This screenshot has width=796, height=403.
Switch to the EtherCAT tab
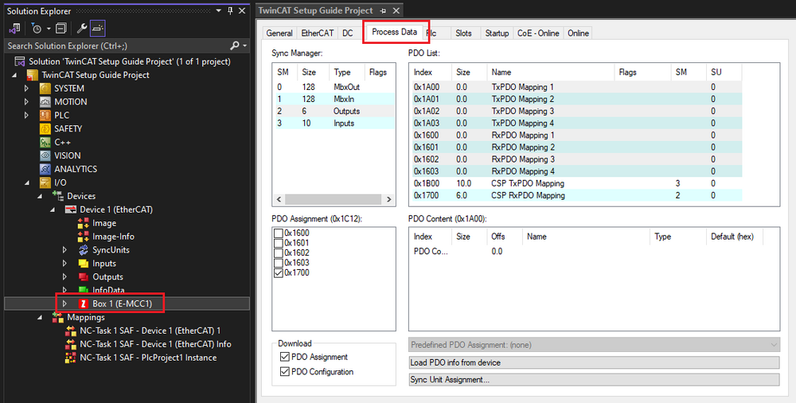tap(318, 33)
